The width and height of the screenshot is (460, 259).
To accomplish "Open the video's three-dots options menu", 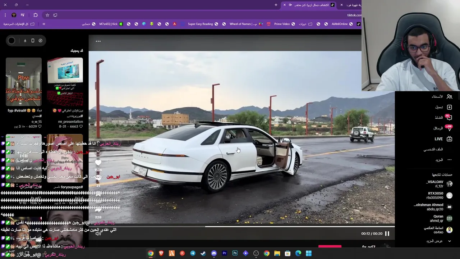I will (x=98, y=41).
